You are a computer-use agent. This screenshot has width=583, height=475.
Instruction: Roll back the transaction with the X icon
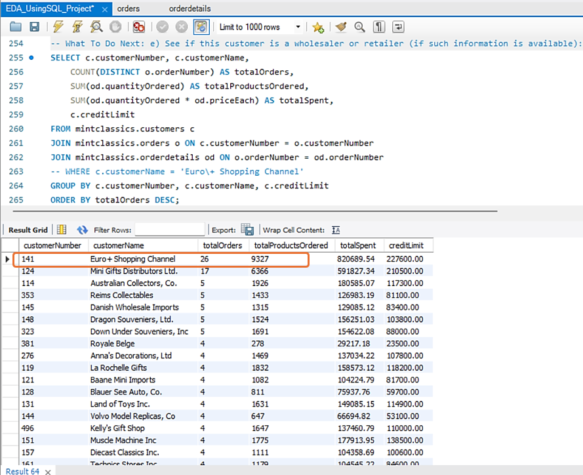182,27
